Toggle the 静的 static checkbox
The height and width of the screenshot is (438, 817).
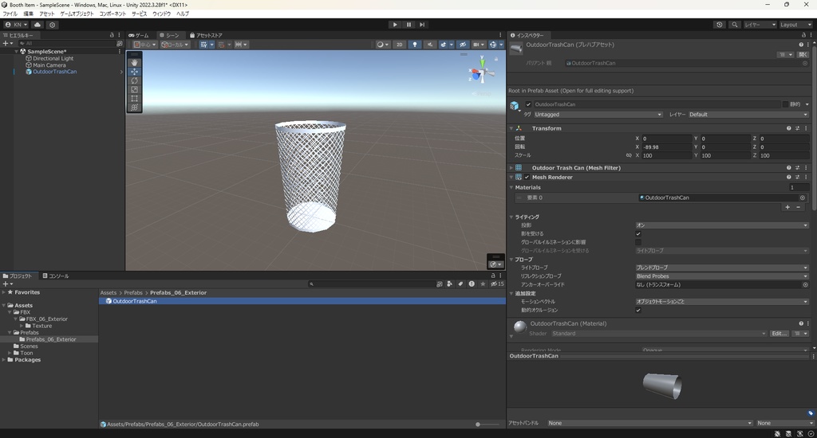click(x=785, y=104)
